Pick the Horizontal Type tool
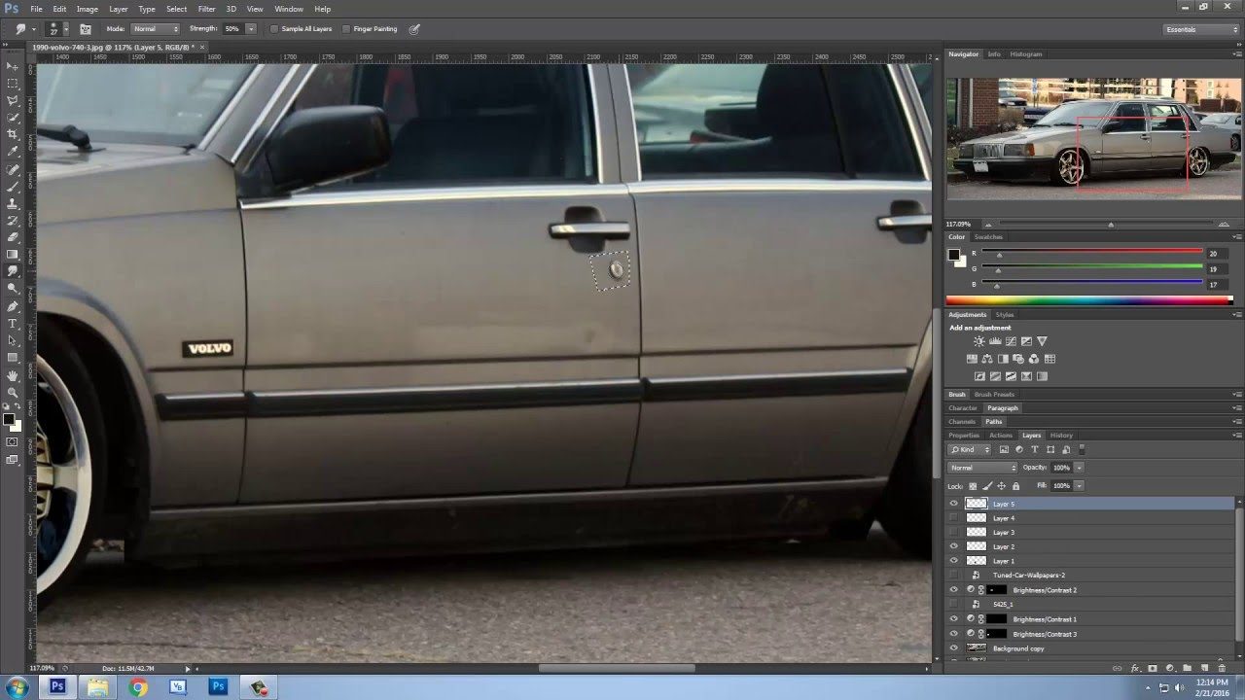This screenshot has height=700, width=1245. 13,324
